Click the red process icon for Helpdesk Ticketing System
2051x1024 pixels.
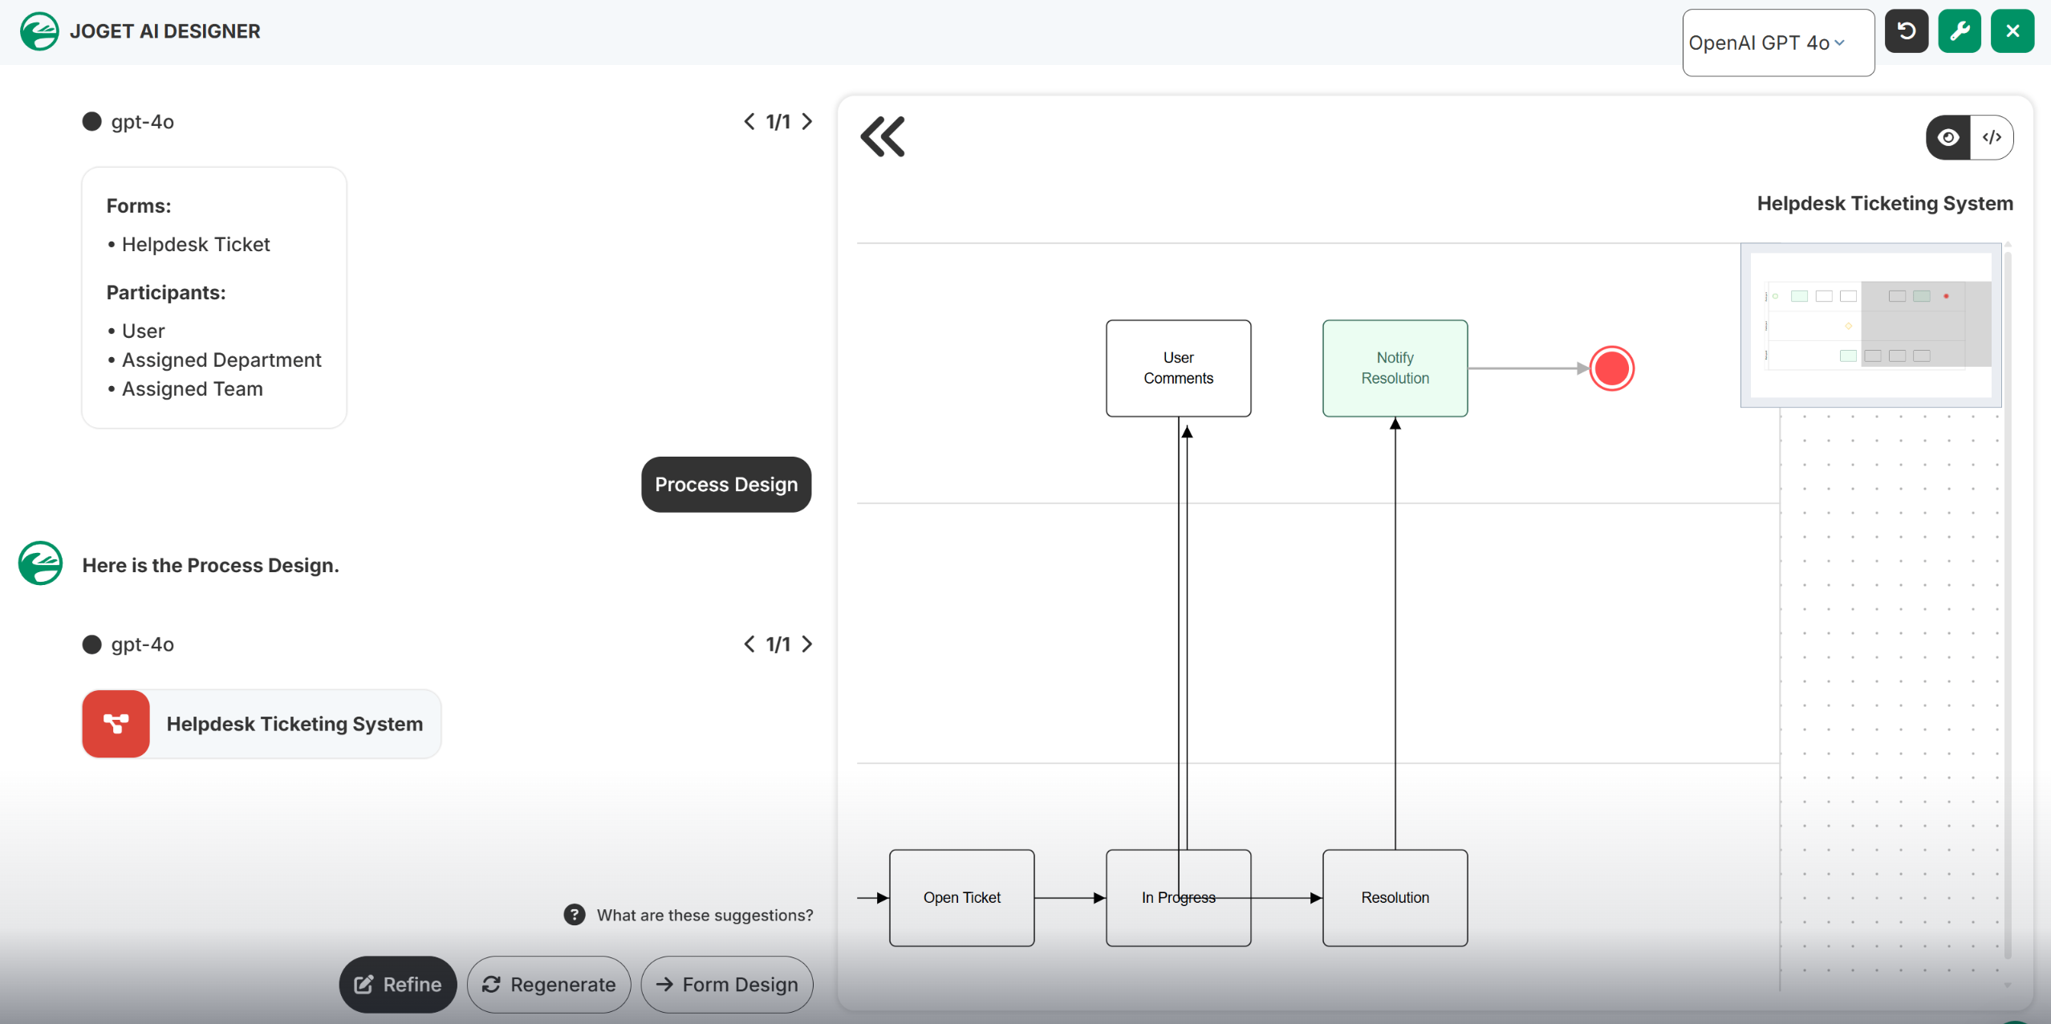[116, 724]
